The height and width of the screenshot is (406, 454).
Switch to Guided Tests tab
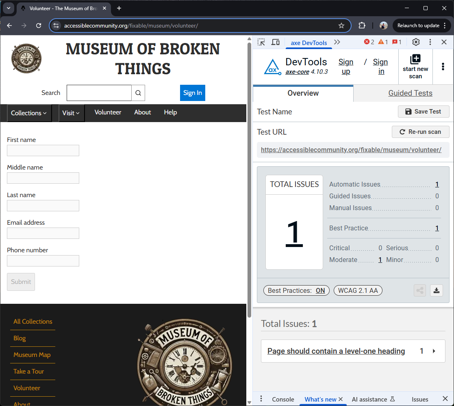point(410,93)
